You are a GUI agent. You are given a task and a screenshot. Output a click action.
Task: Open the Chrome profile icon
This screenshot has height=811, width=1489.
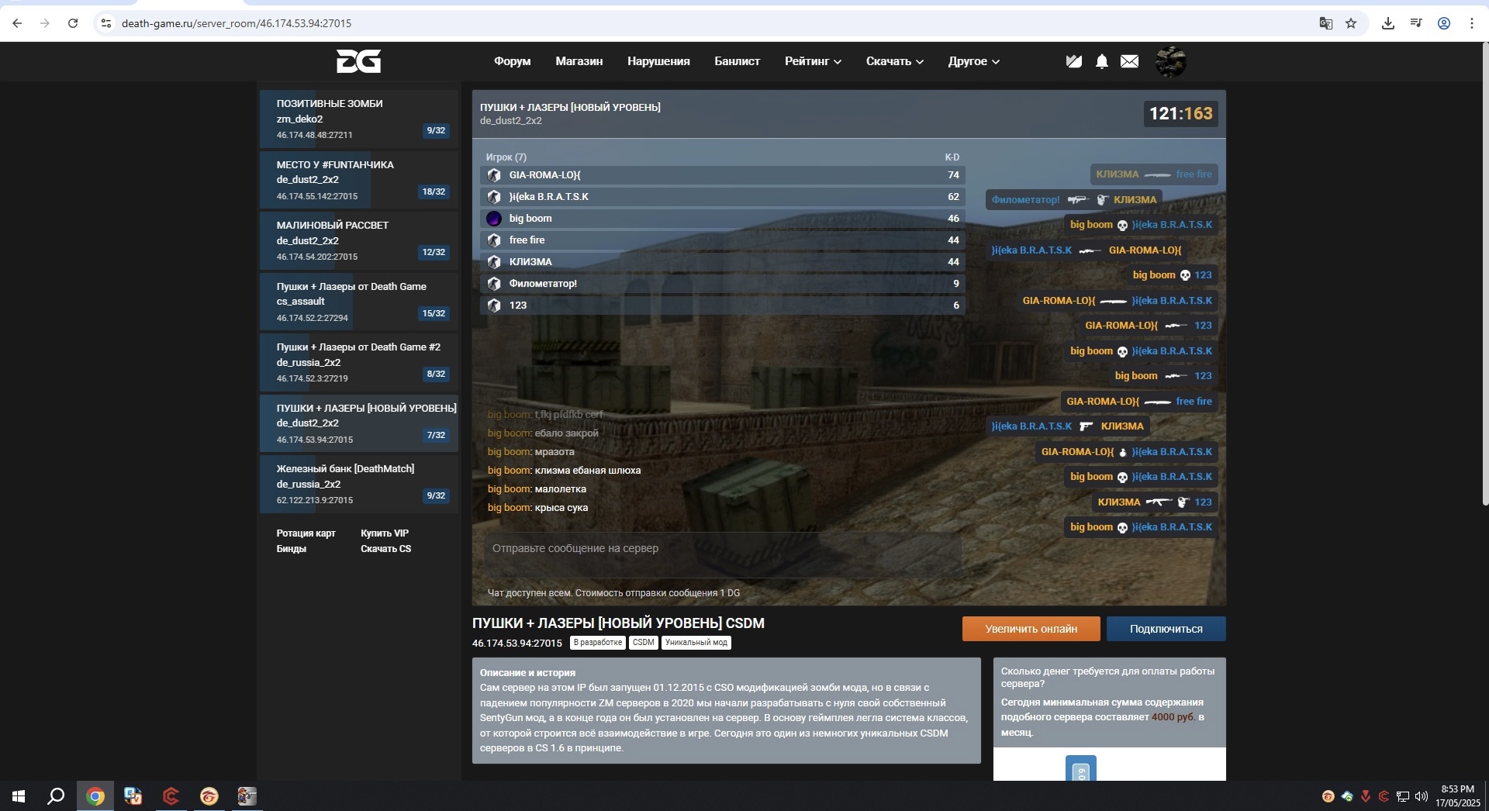[1444, 23]
